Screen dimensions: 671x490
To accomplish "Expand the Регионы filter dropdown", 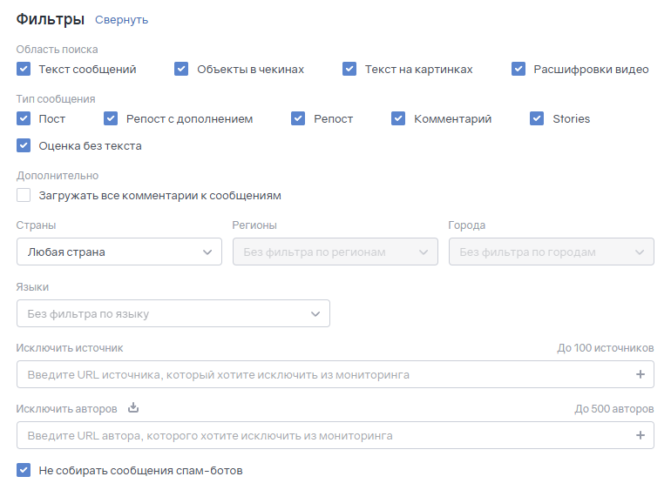I will point(335,252).
